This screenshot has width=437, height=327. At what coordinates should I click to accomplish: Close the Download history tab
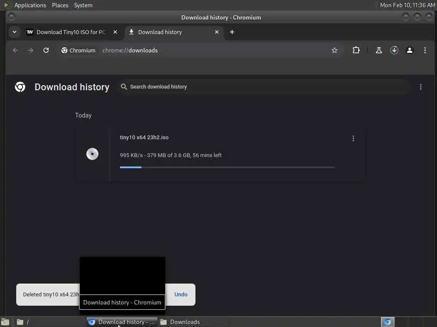point(217,32)
